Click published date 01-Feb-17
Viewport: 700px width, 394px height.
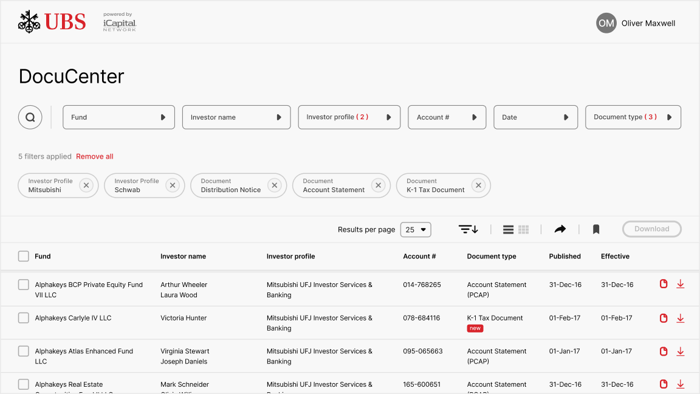pyautogui.click(x=564, y=317)
